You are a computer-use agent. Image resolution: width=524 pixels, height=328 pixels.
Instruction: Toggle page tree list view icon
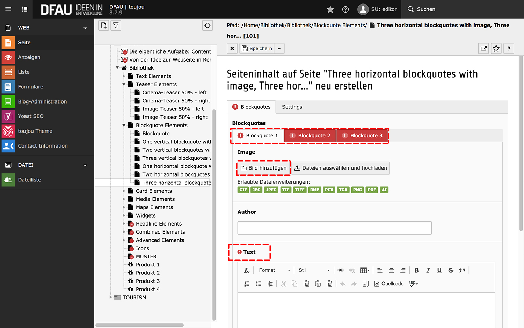click(24, 9)
